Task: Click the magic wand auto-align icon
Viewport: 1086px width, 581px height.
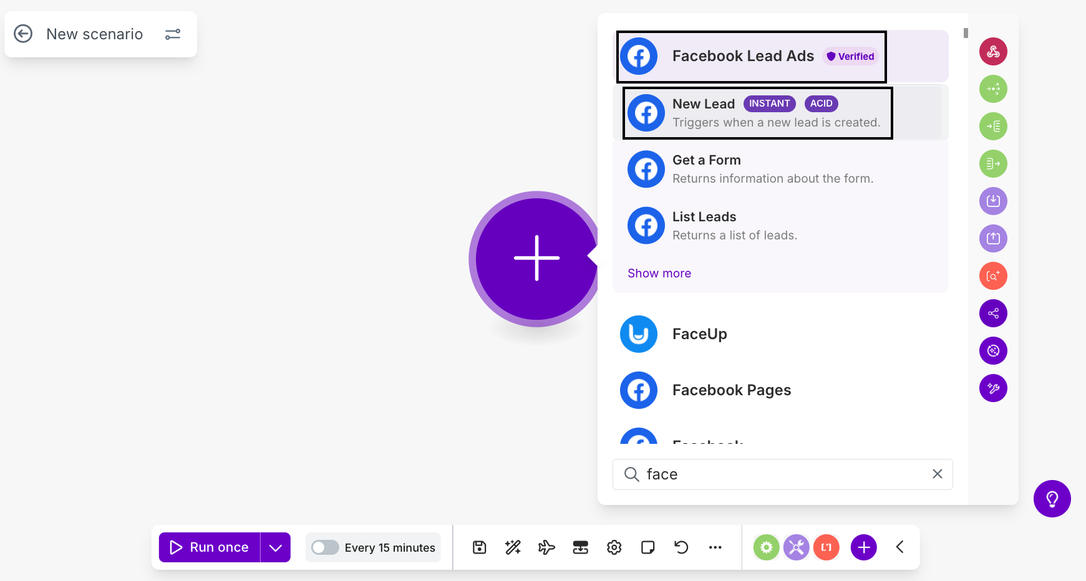Action: coord(513,547)
